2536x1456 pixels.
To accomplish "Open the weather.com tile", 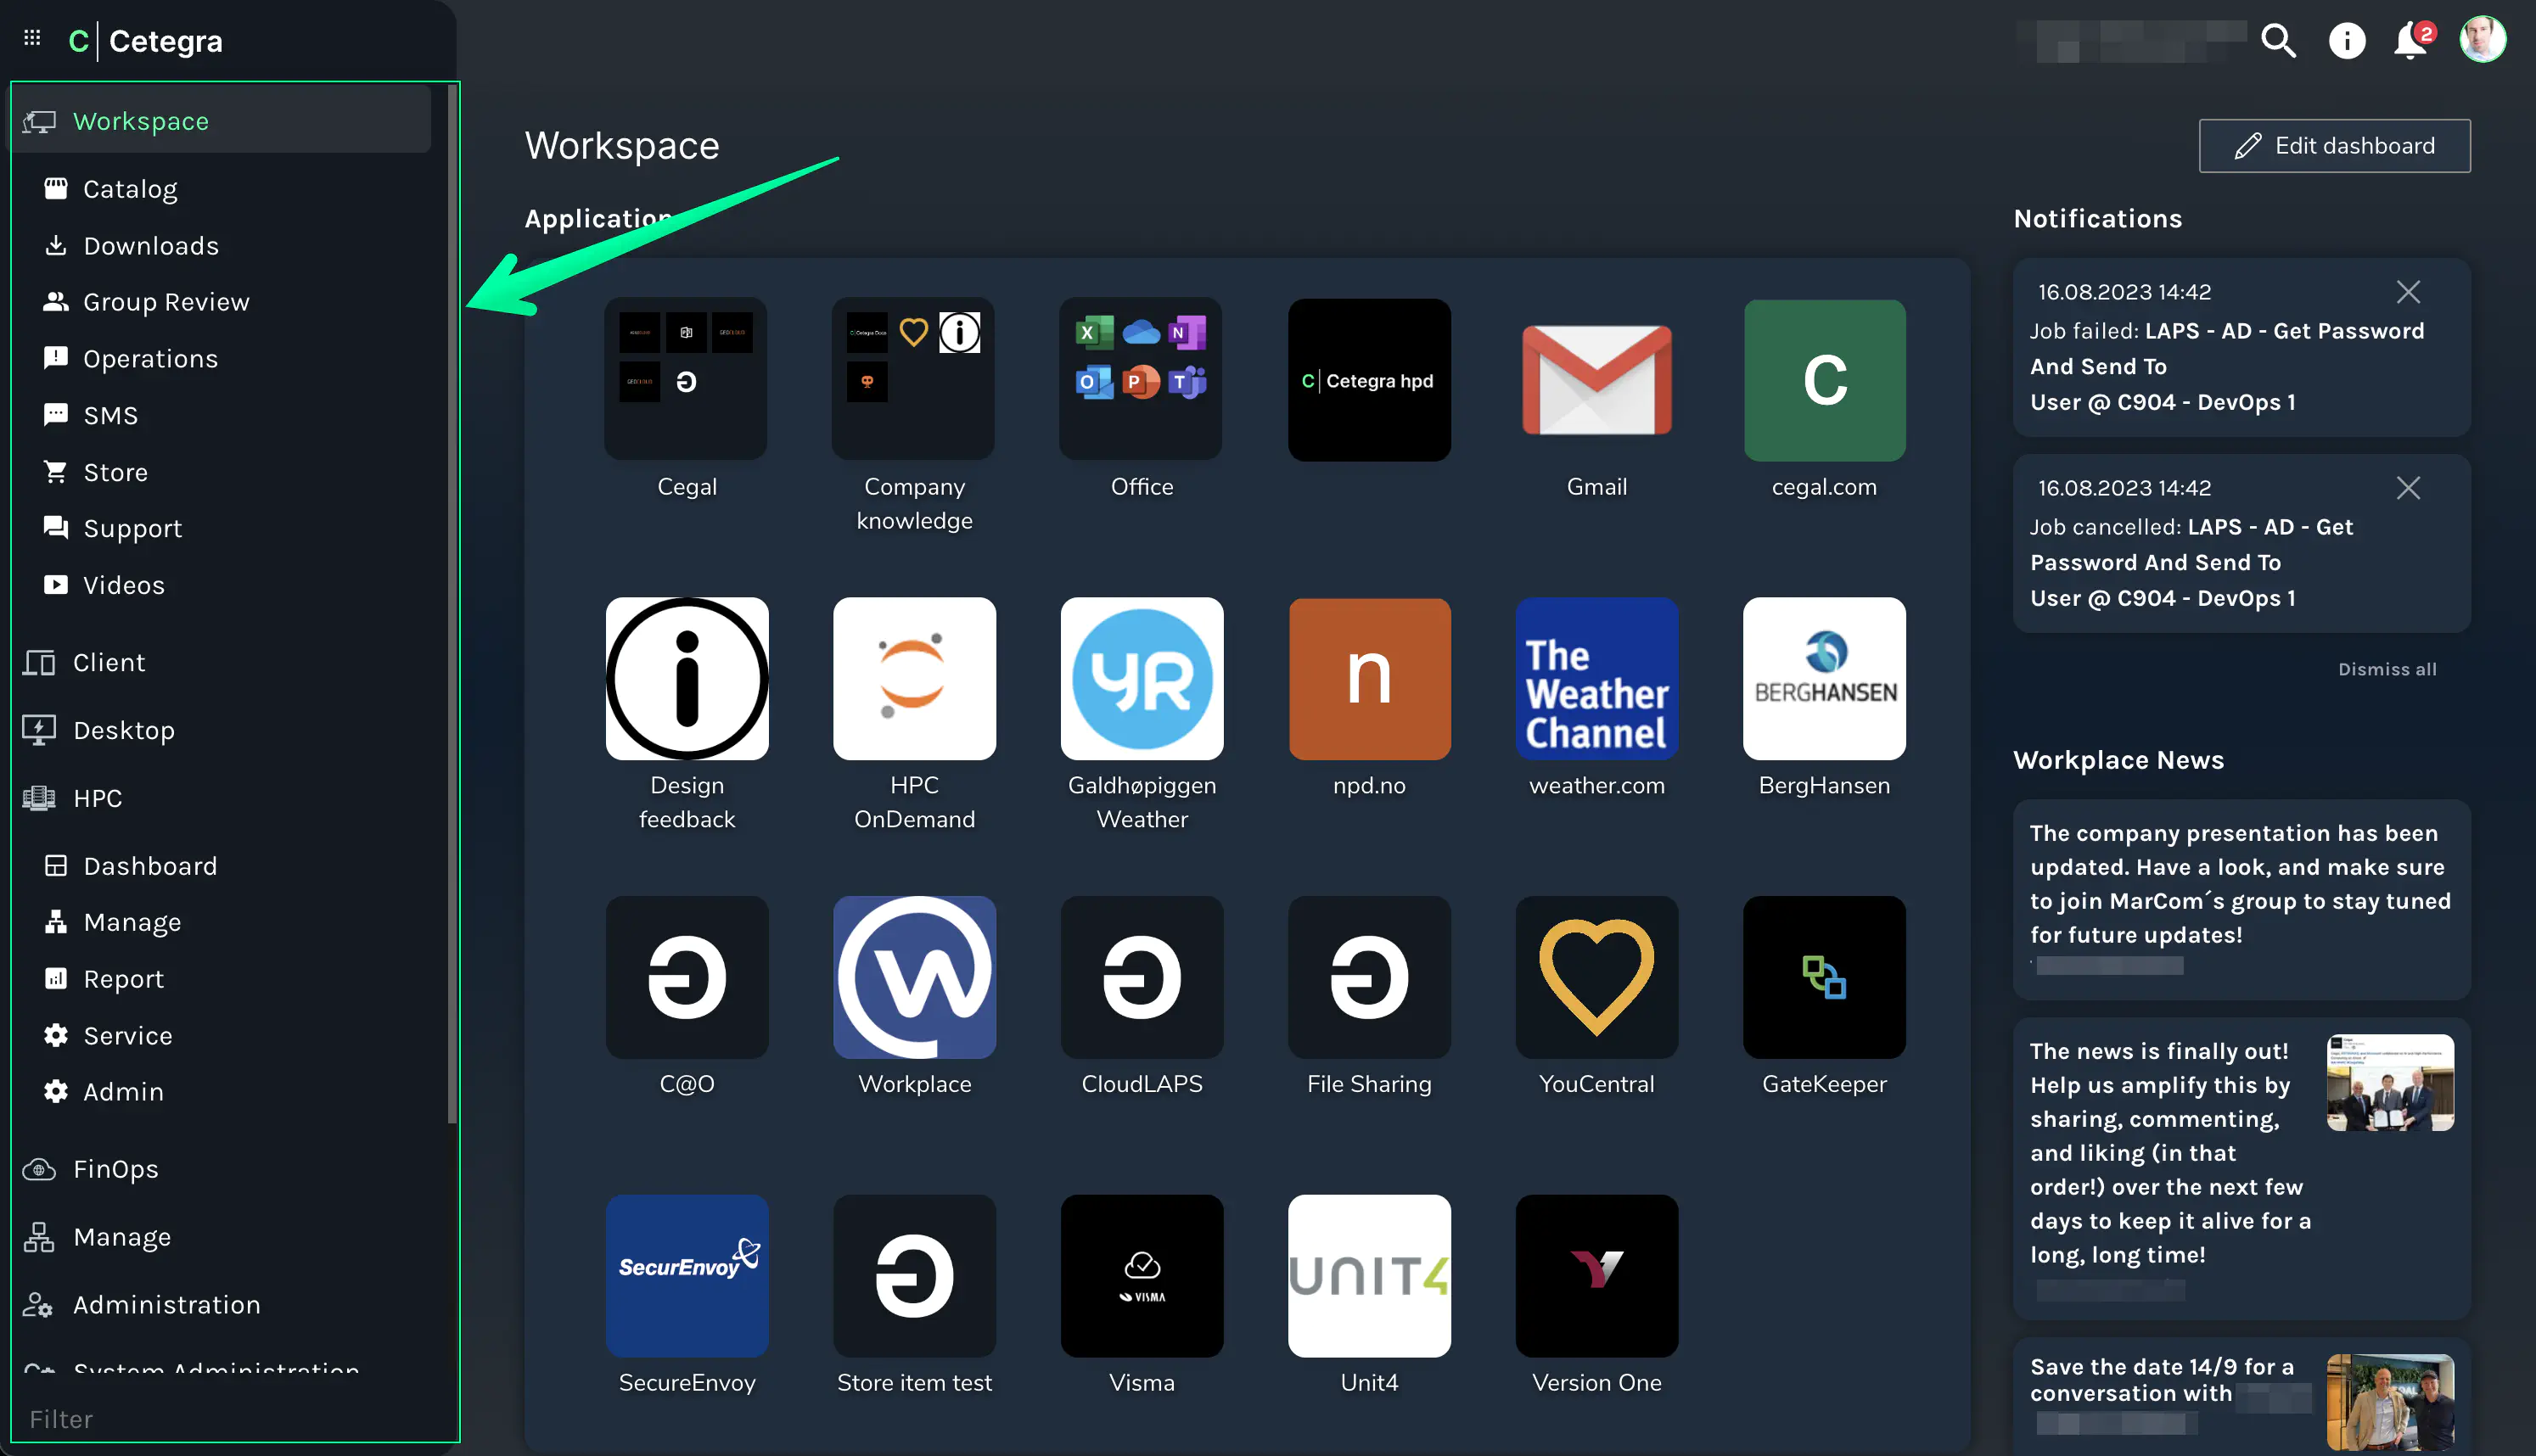I will click(1596, 679).
